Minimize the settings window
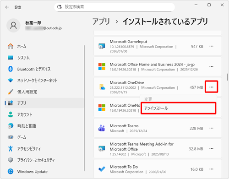The width and height of the screenshot is (229, 179). click(196, 5)
